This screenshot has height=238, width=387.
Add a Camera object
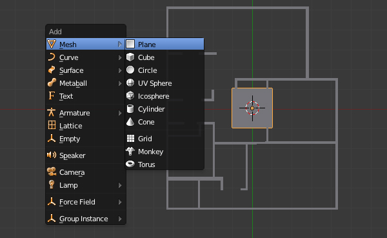86,172
